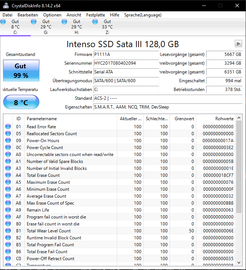Click the status icon for Total Program Fail Count
Viewport: 246px width, 270px height.
8,245
